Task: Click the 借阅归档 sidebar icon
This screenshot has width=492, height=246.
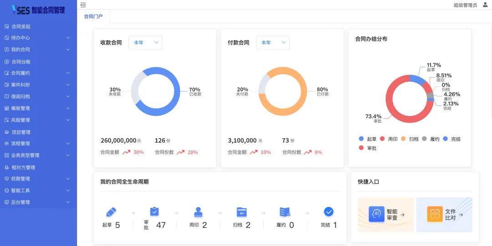Action: (6, 96)
